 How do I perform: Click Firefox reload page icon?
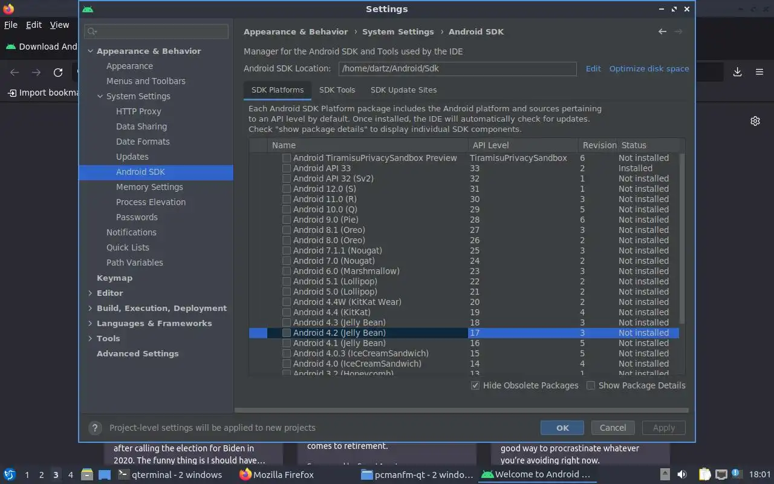click(x=58, y=73)
